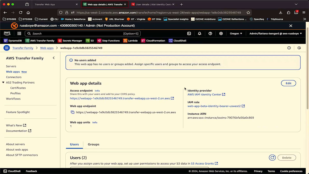Screen dimensions: 309x174
Task: Open the AWS console settings gear
Action: (221, 34)
